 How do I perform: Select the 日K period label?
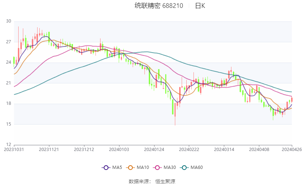click(200, 6)
